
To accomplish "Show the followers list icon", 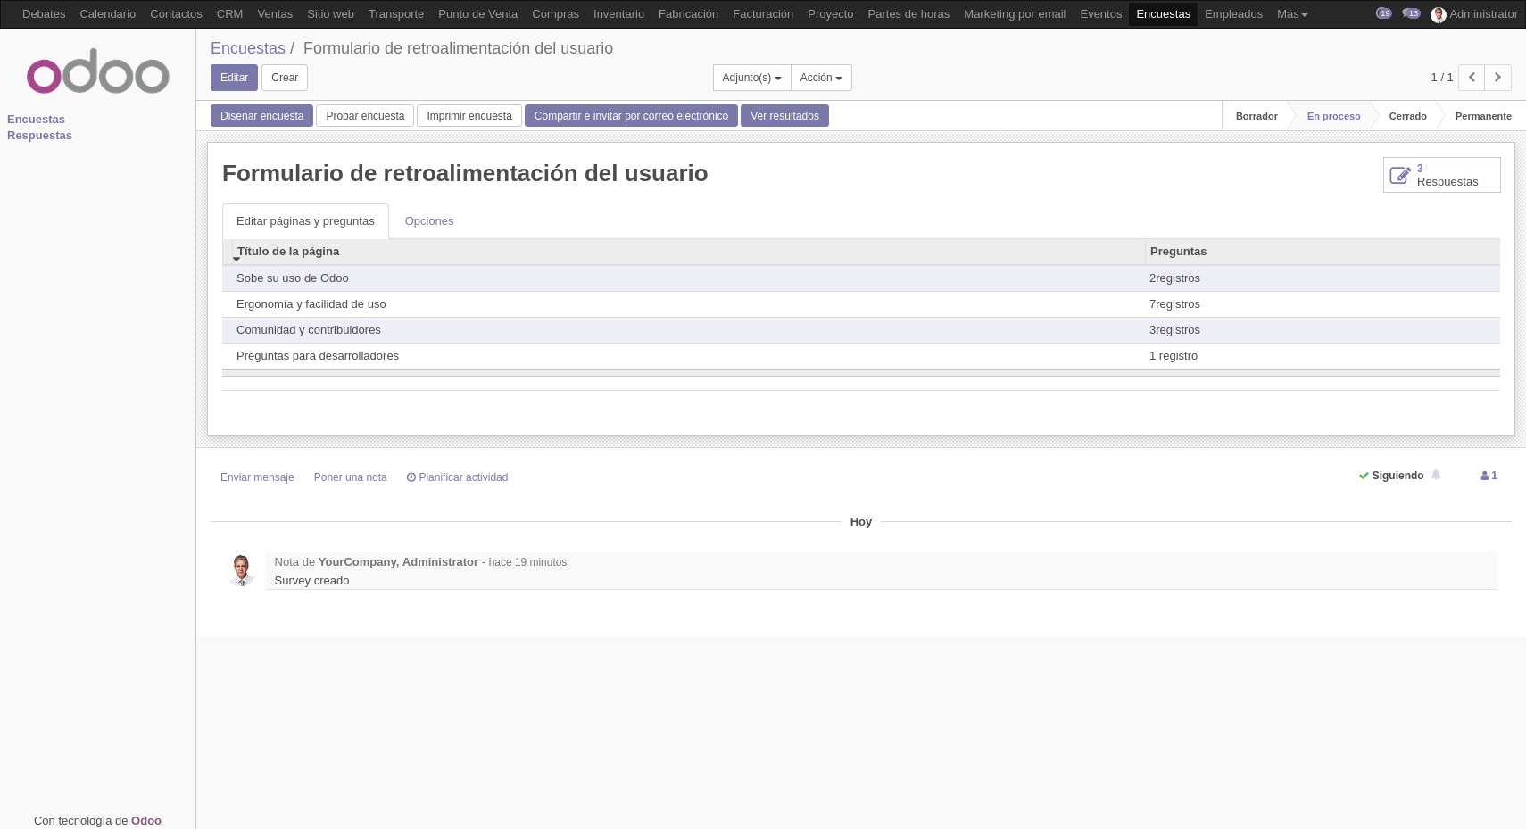I will (x=1489, y=476).
